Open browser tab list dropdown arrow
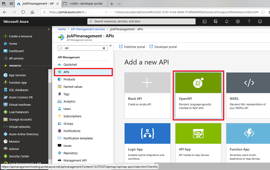Viewport: 270px width, 170px height. click(119, 4)
